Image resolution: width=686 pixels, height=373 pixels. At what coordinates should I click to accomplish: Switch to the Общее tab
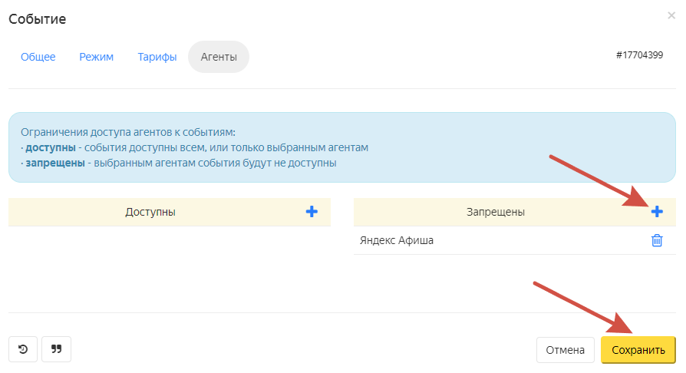[x=38, y=57]
